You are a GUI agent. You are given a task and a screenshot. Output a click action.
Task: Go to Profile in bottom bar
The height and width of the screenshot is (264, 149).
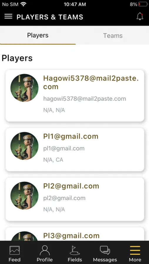45,251
